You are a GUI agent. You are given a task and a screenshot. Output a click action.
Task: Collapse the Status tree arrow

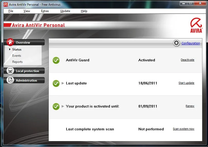pyautogui.click(x=10, y=49)
